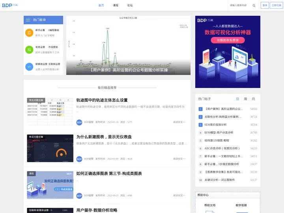The height and width of the screenshot is (213, 284).
Task: Click the 电商运营 category link
Action: point(40,47)
